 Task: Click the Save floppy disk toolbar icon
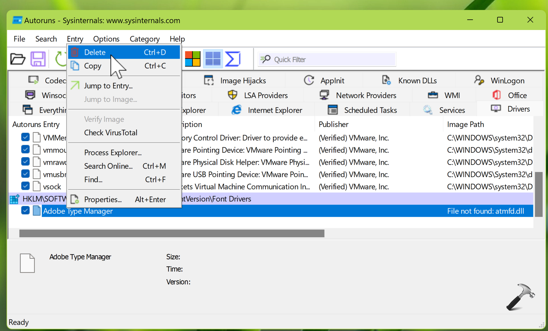pyautogui.click(x=38, y=59)
